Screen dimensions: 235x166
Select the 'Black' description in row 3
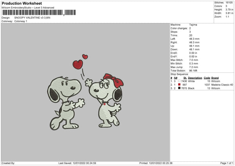click(191, 88)
